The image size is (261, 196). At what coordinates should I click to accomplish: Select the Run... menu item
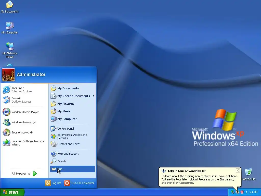point(72,169)
